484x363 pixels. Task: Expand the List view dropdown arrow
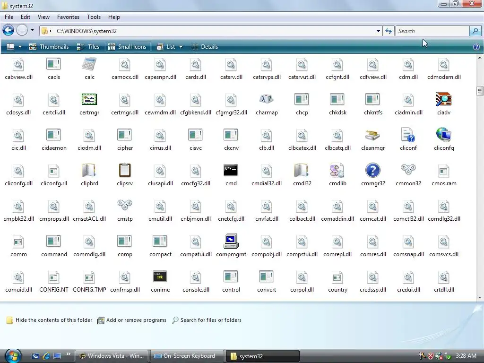181,47
